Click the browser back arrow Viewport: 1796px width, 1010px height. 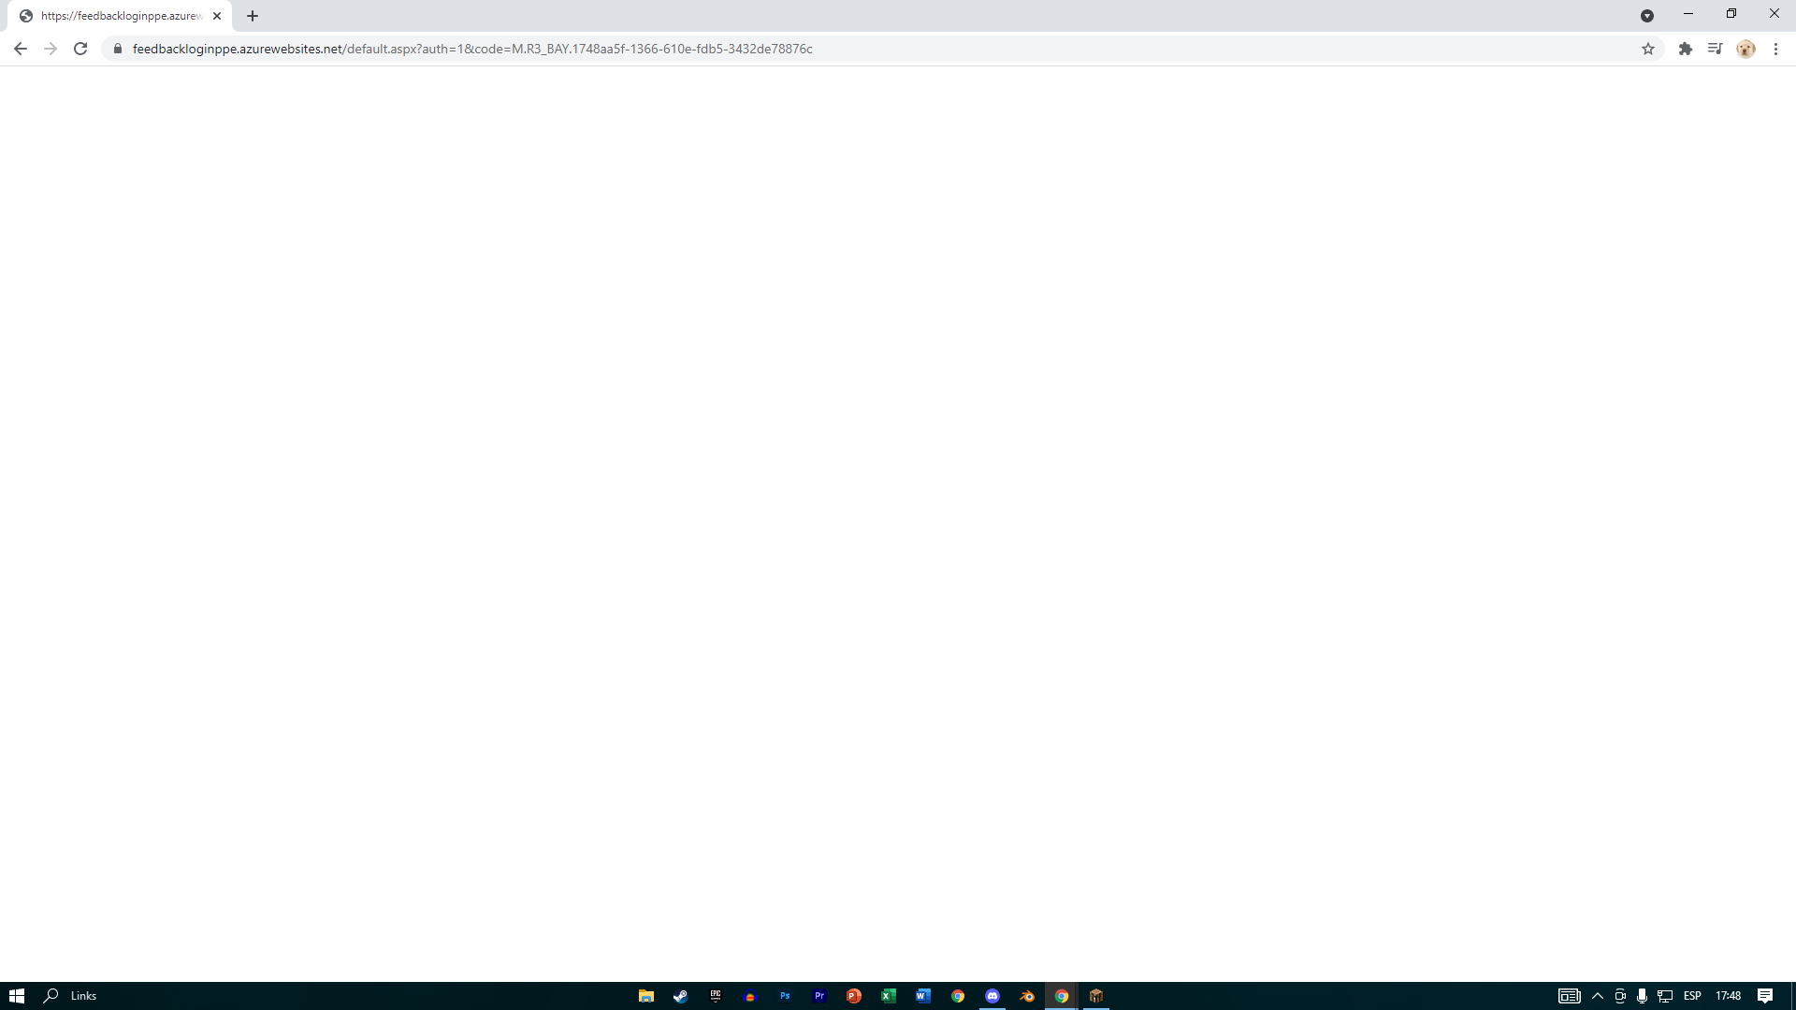tap(21, 49)
